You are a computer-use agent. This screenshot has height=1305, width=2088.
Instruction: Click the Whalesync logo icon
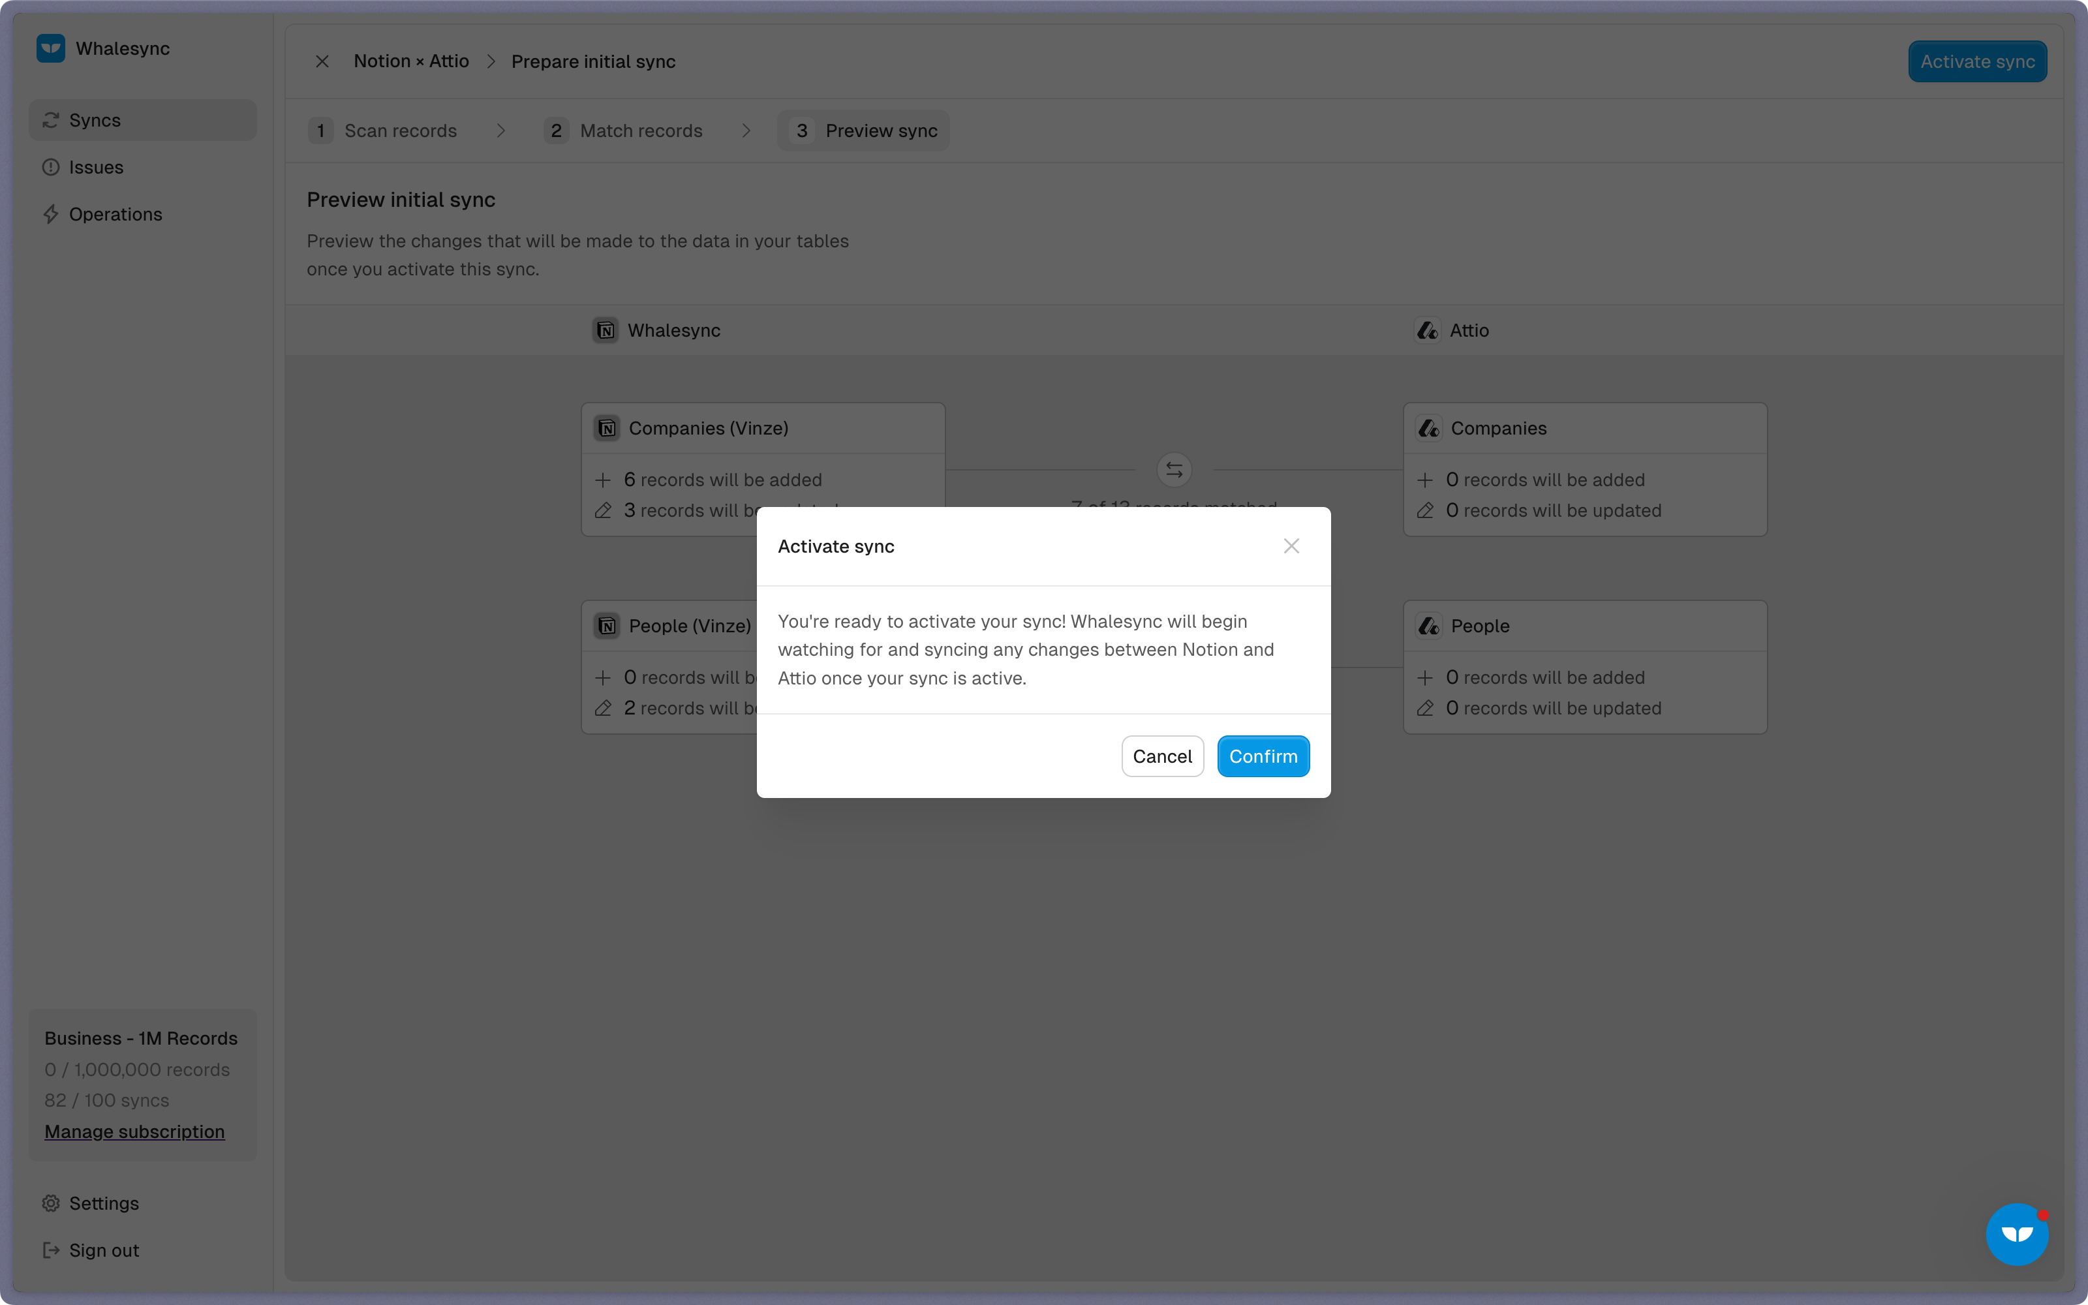tap(51, 48)
